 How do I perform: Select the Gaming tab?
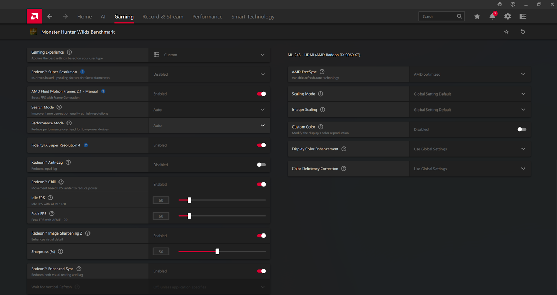click(x=124, y=17)
